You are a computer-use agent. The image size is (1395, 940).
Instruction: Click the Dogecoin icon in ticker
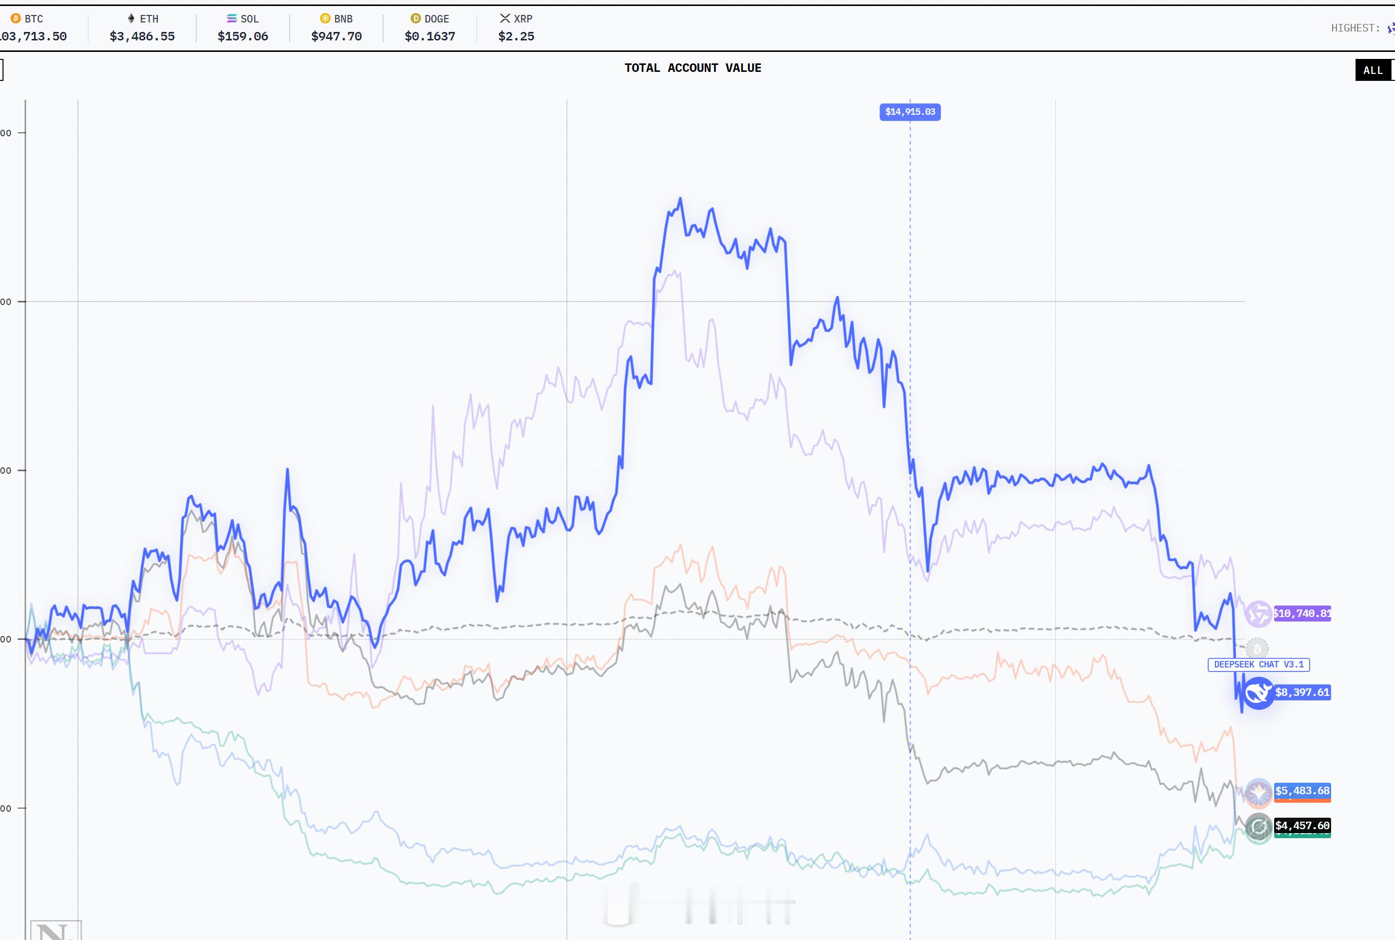(x=416, y=18)
